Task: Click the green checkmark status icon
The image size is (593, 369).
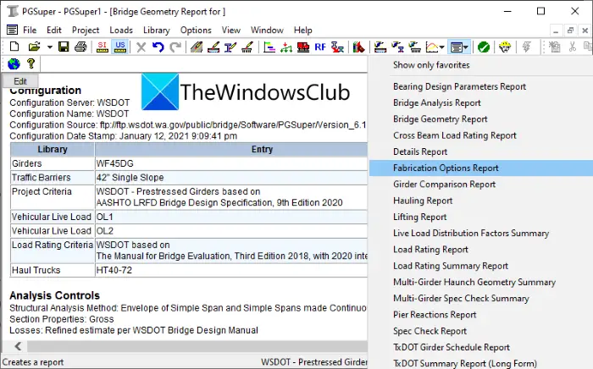Action: click(x=484, y=47)
